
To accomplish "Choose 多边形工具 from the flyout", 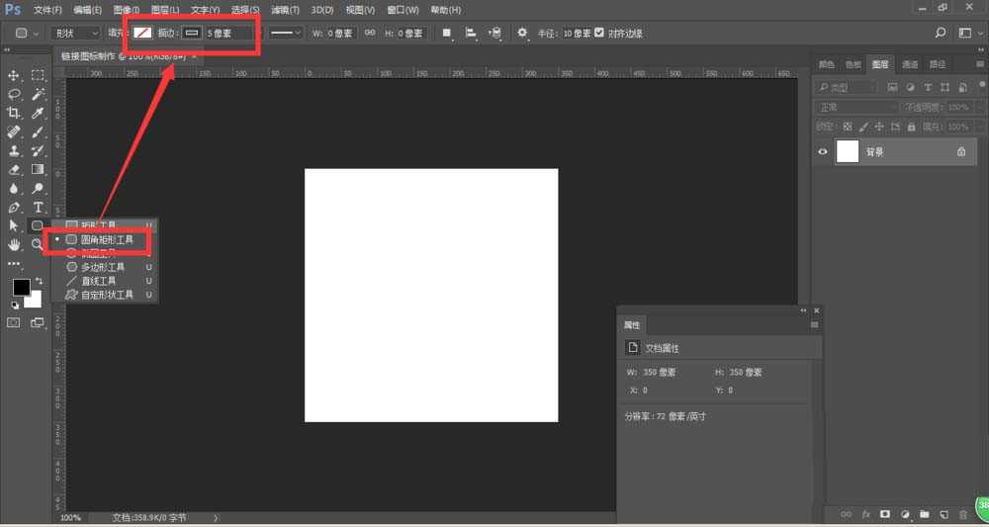I will coord(102,267).
